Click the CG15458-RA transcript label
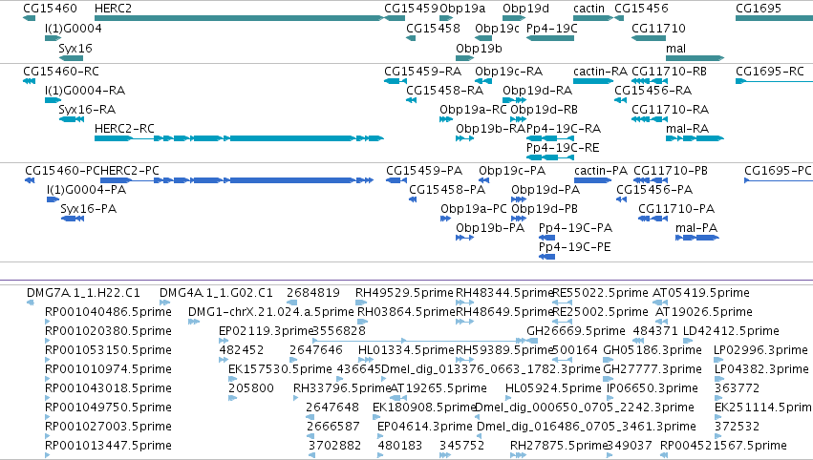Image resolution: width=813 pixels, height=460 pixels. [444, 90]
